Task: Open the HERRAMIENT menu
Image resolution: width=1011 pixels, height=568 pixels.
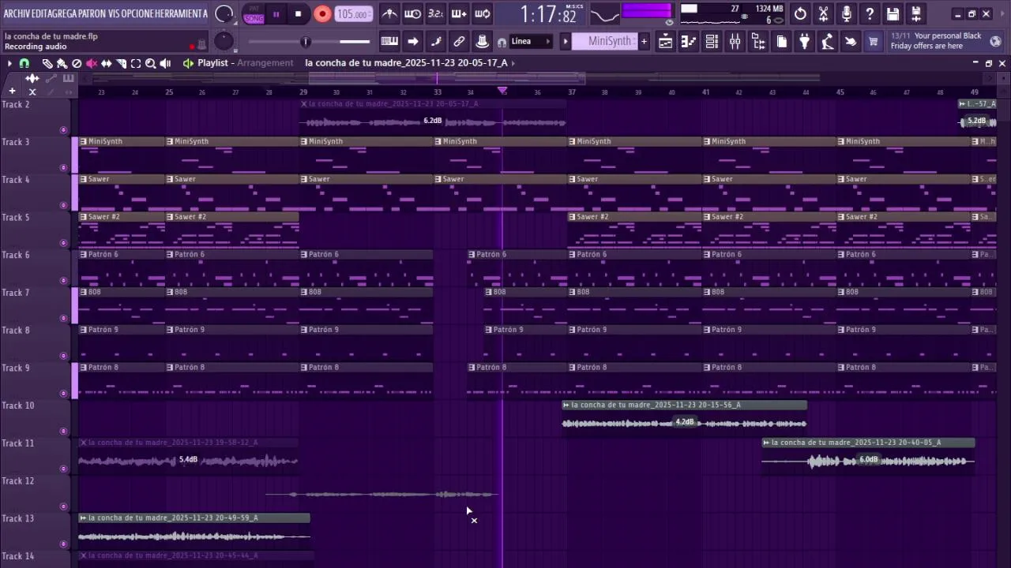Action: pyautogui.click(x=178, y=14)
